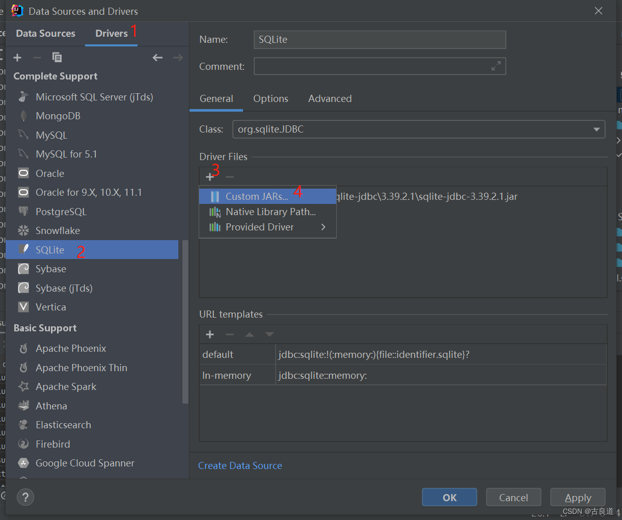This screenshot has width=622, height=520.
Task: Remove the selected URL template
Action: [x=230, y=334]
